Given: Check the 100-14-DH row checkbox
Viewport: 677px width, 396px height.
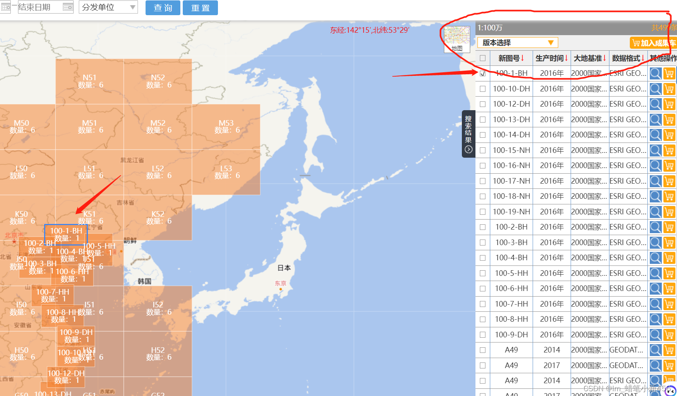Looking at the screenshot, I should click(x=483, y=135).
